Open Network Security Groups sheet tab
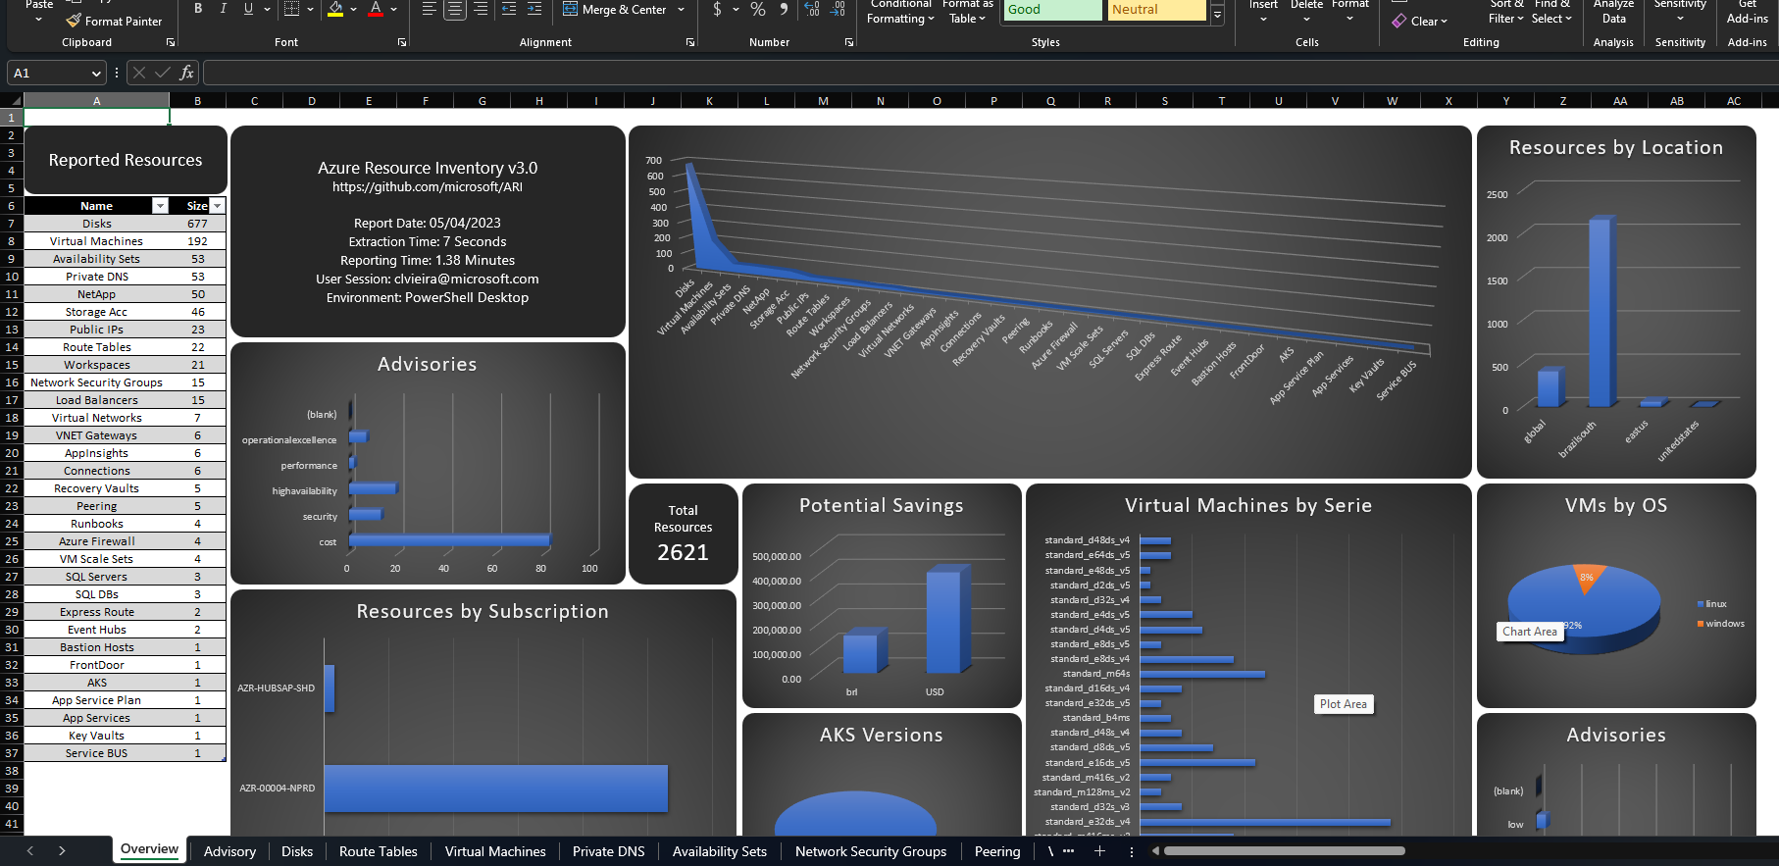 (x=871, y=851)
